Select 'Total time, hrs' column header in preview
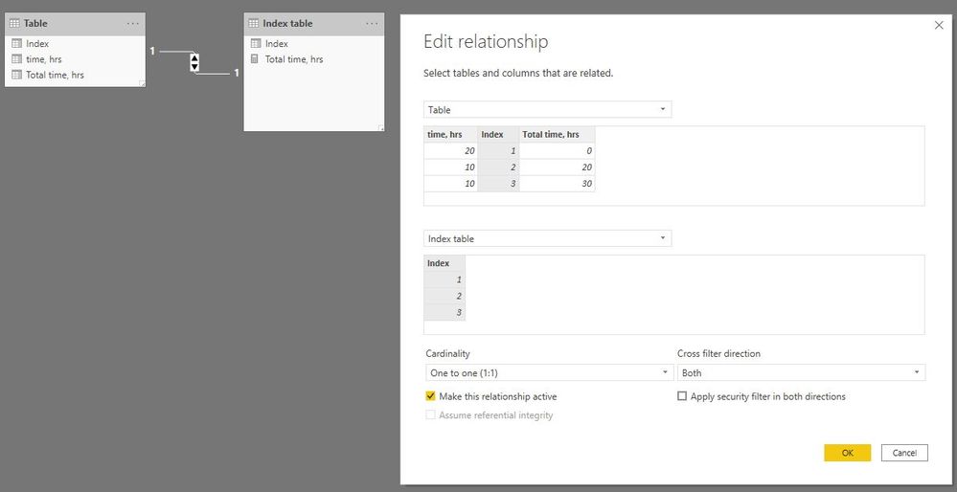The width and height of the screenshot is (957, 492). tap(557, 134)
